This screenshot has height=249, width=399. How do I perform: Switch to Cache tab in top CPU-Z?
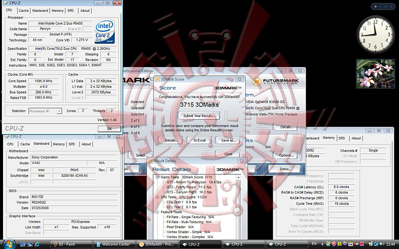tap(23, 10)
